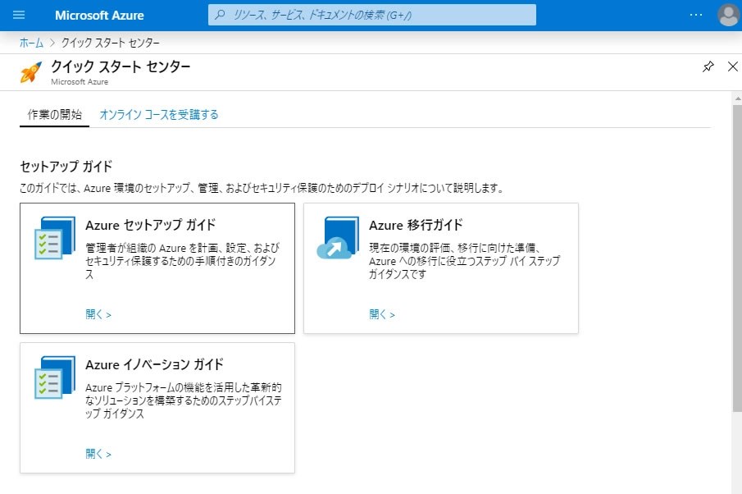Expand the 開く chevron on Azure イノベーション ガイド
742x494 pixels.
[x=98, y=453]
